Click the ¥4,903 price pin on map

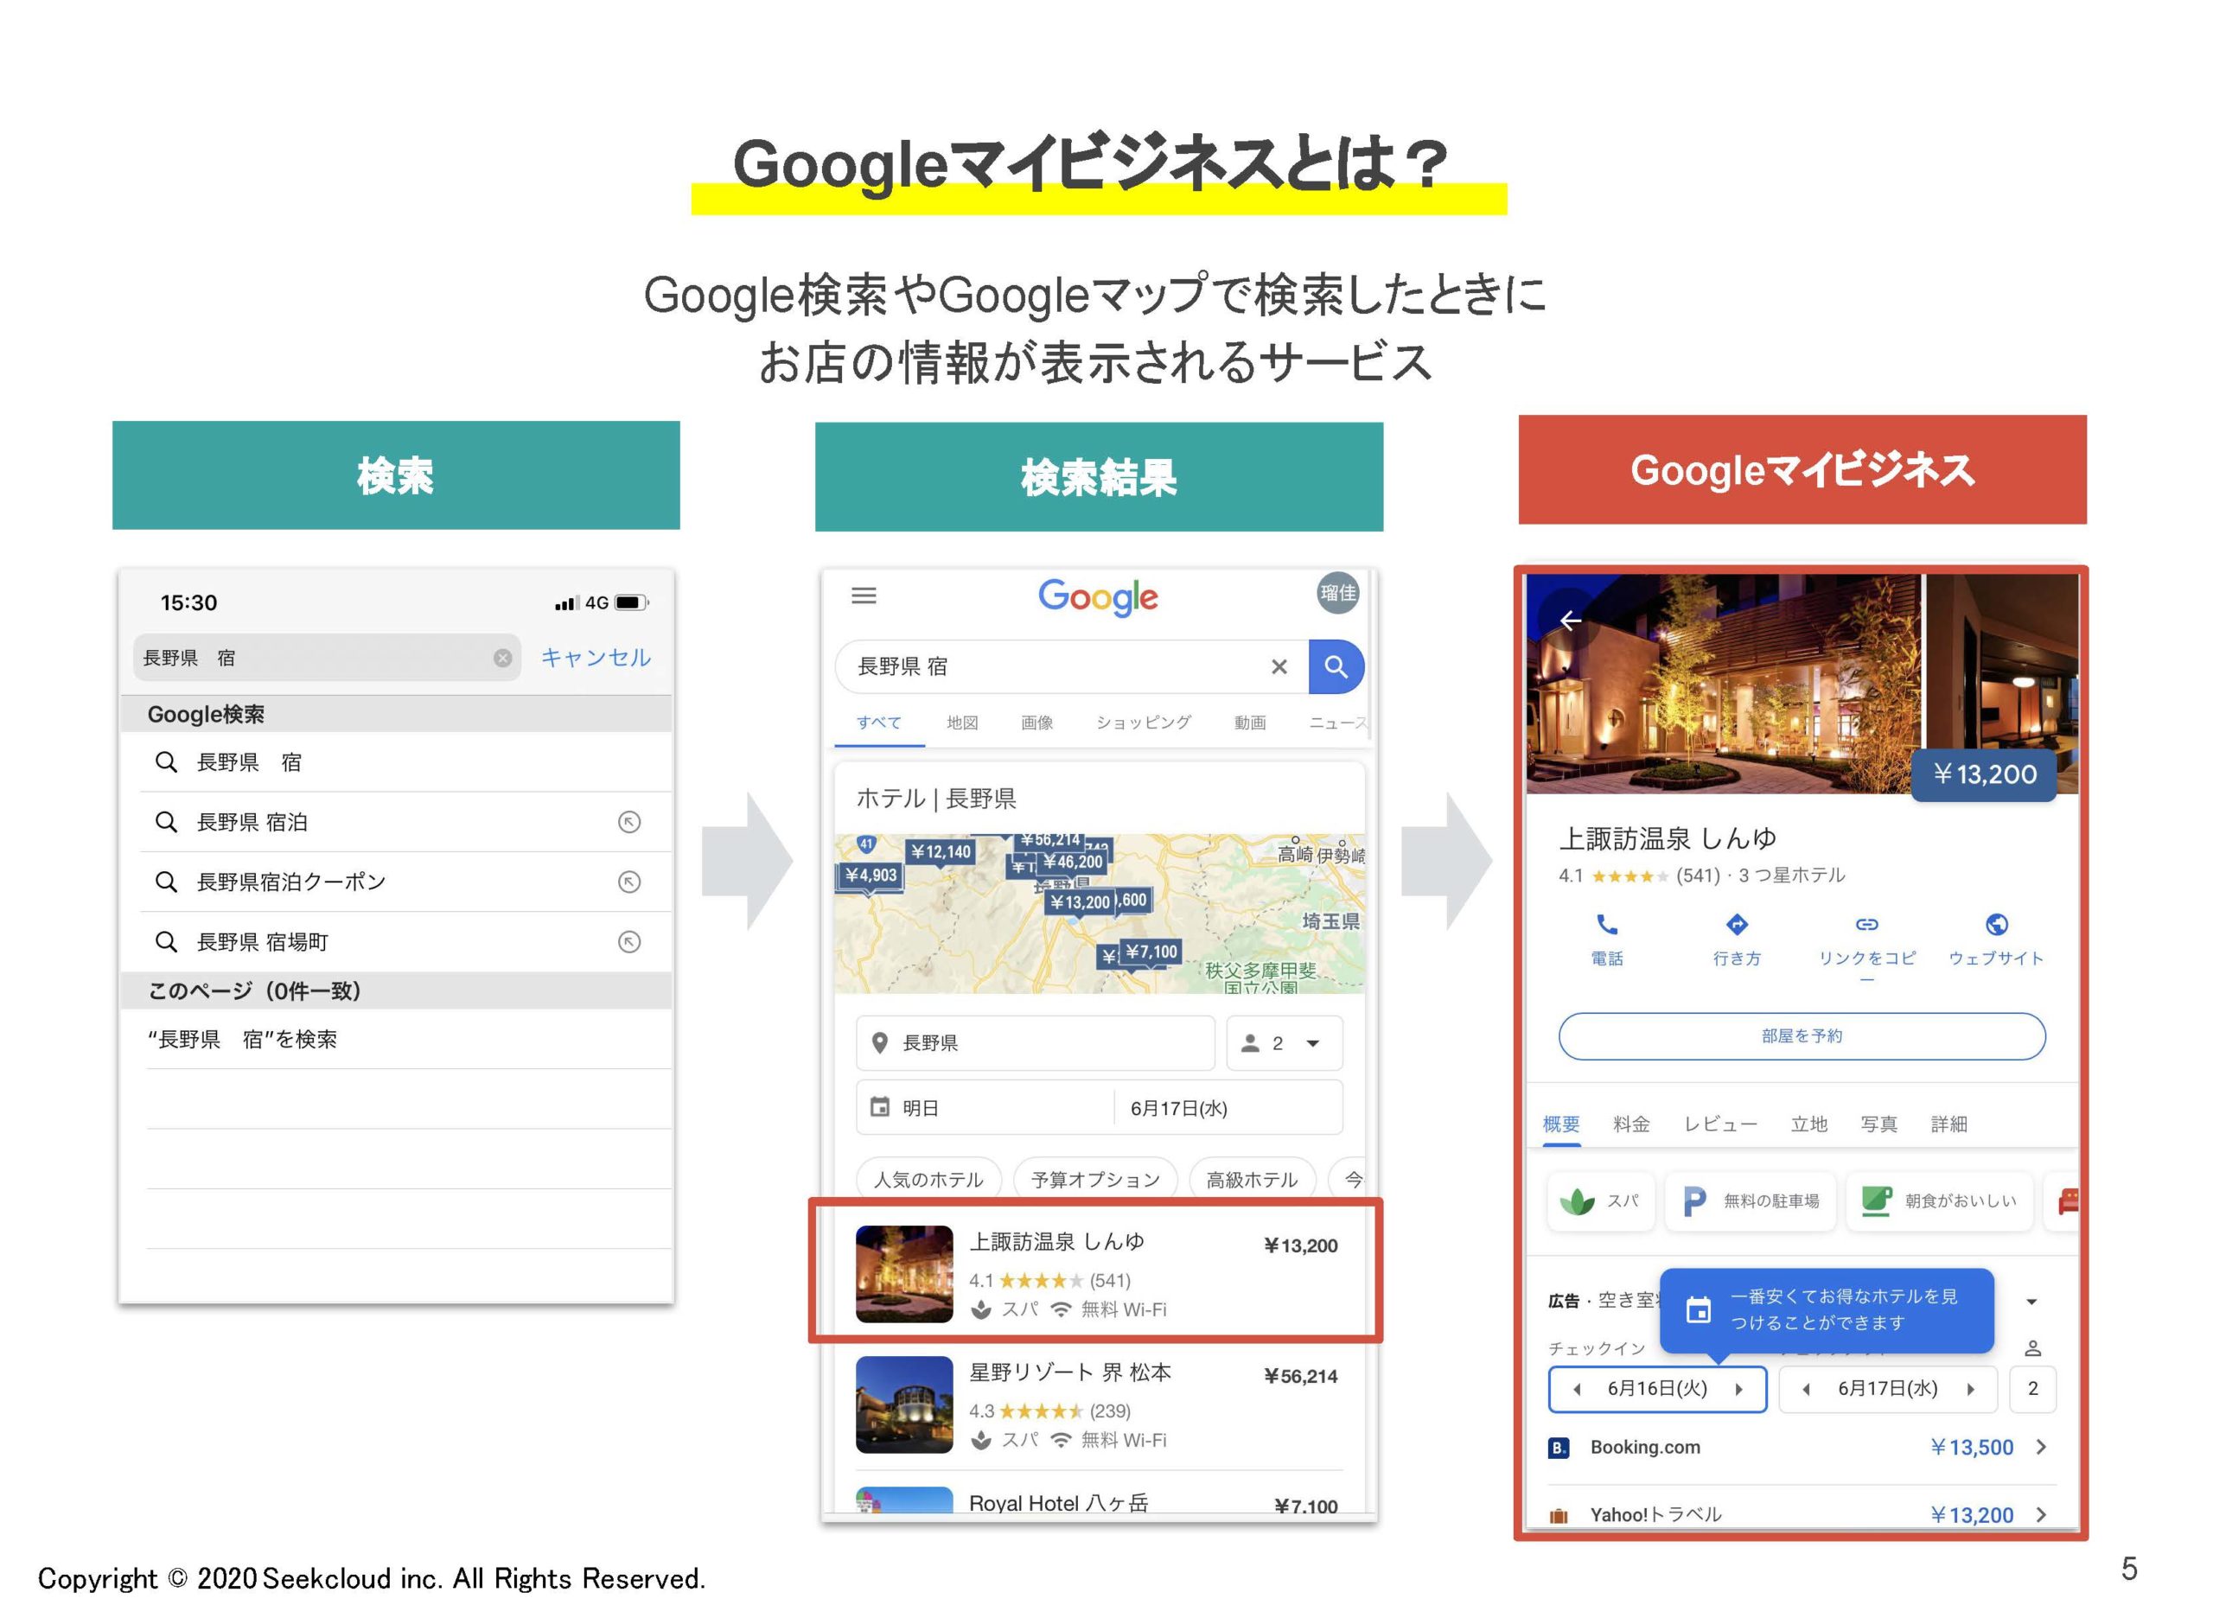[870, 877]
